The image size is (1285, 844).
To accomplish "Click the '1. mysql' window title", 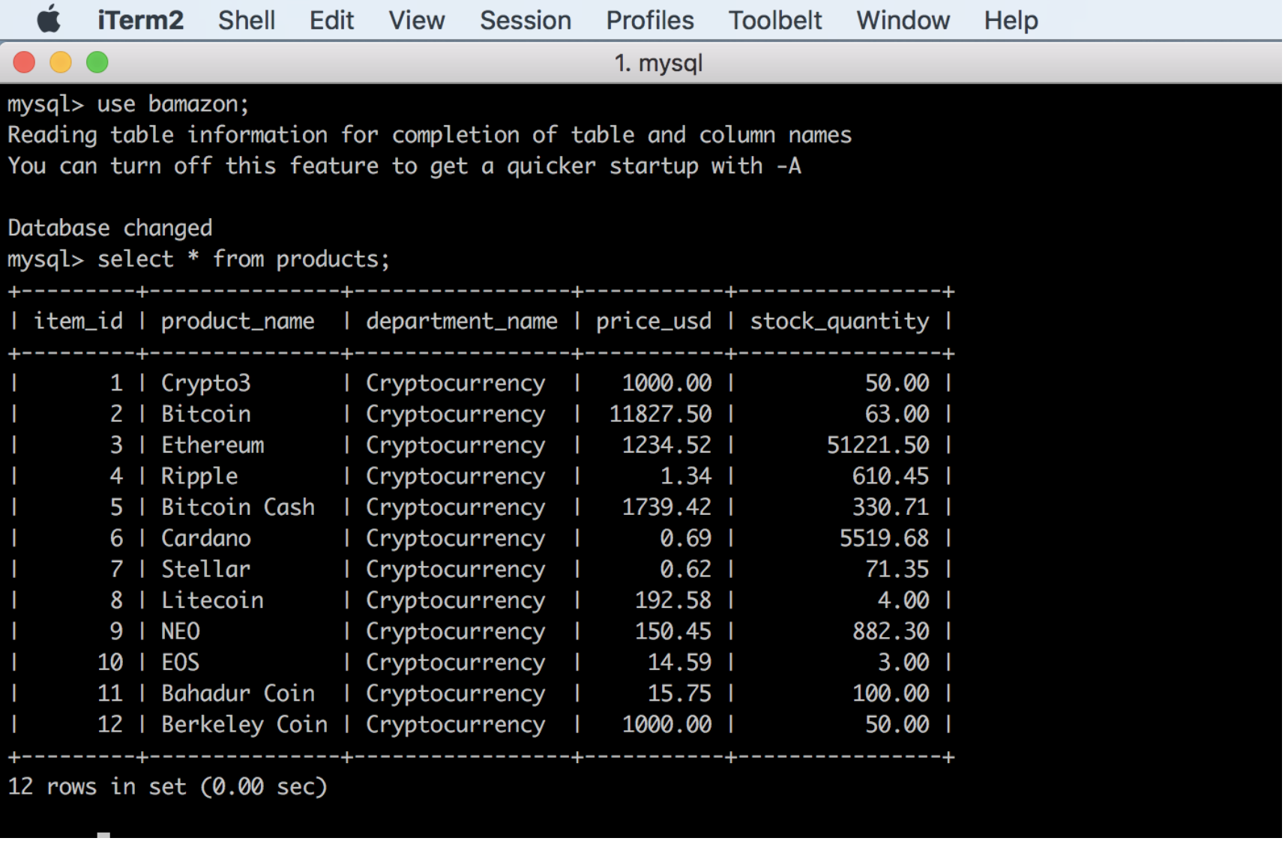I will point(658,63).
